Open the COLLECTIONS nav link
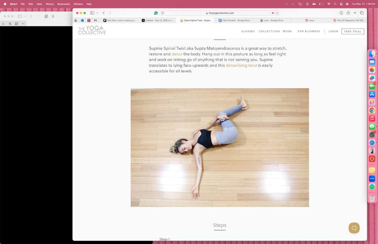This screenshot has width=378, height=244. click(x=269, y=31)
